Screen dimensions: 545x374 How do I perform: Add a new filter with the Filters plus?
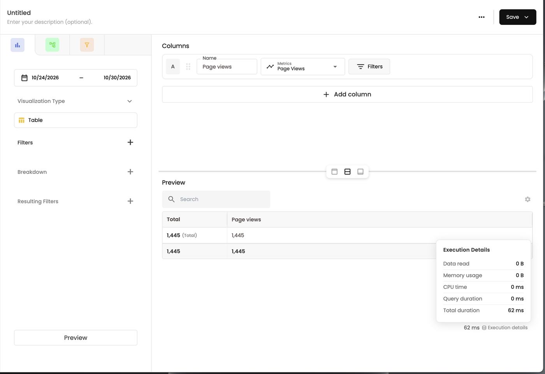130,142
